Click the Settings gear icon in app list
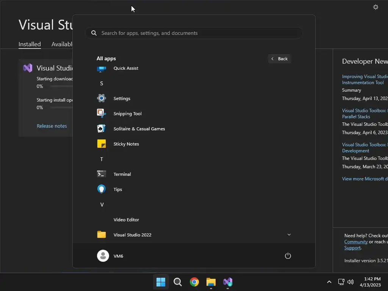 click(x=102, y=98)
